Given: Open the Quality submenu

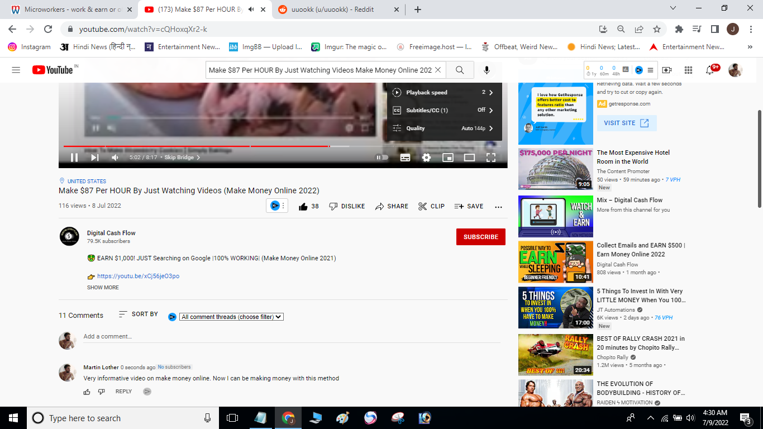Looking at the screenshot, I should 444,128.
